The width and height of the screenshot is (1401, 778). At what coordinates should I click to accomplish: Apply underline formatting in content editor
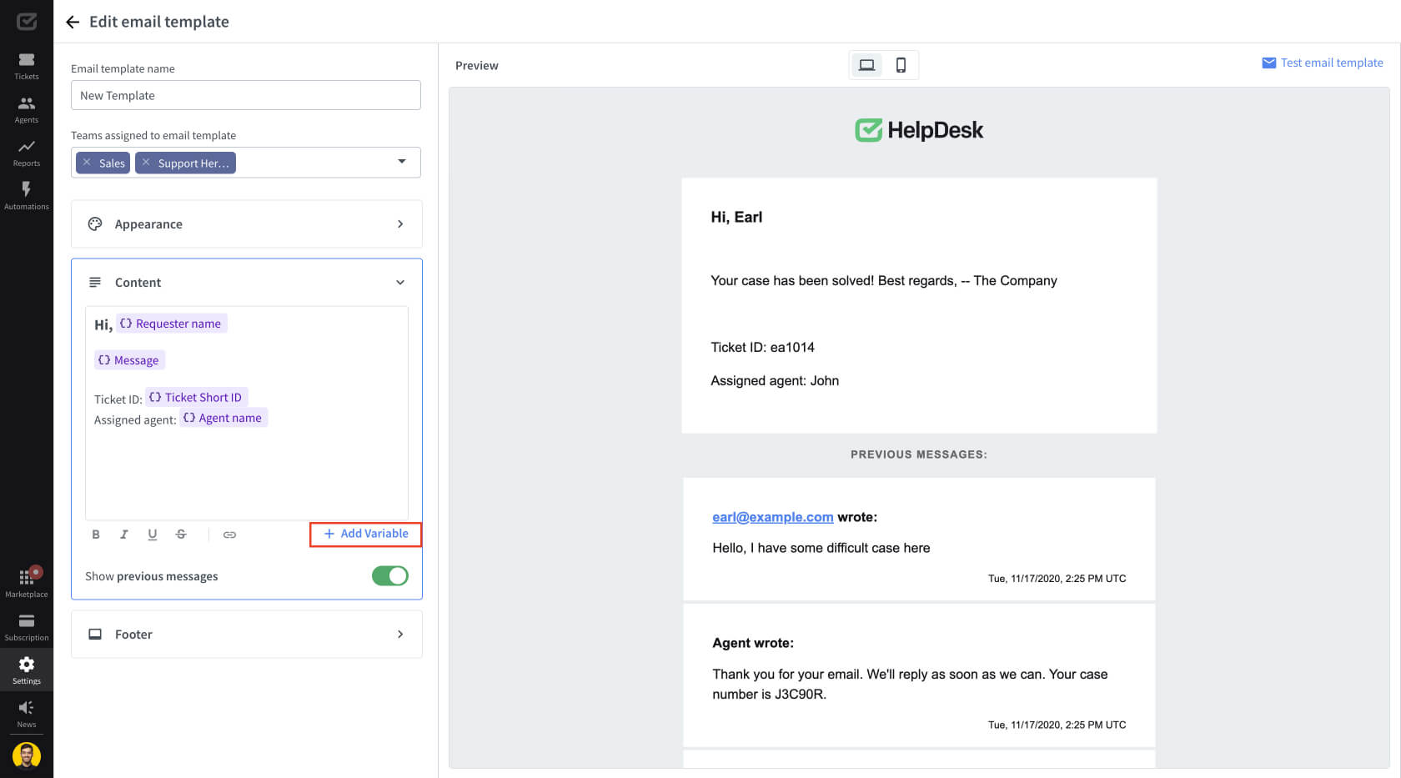(x=153, y=535)
